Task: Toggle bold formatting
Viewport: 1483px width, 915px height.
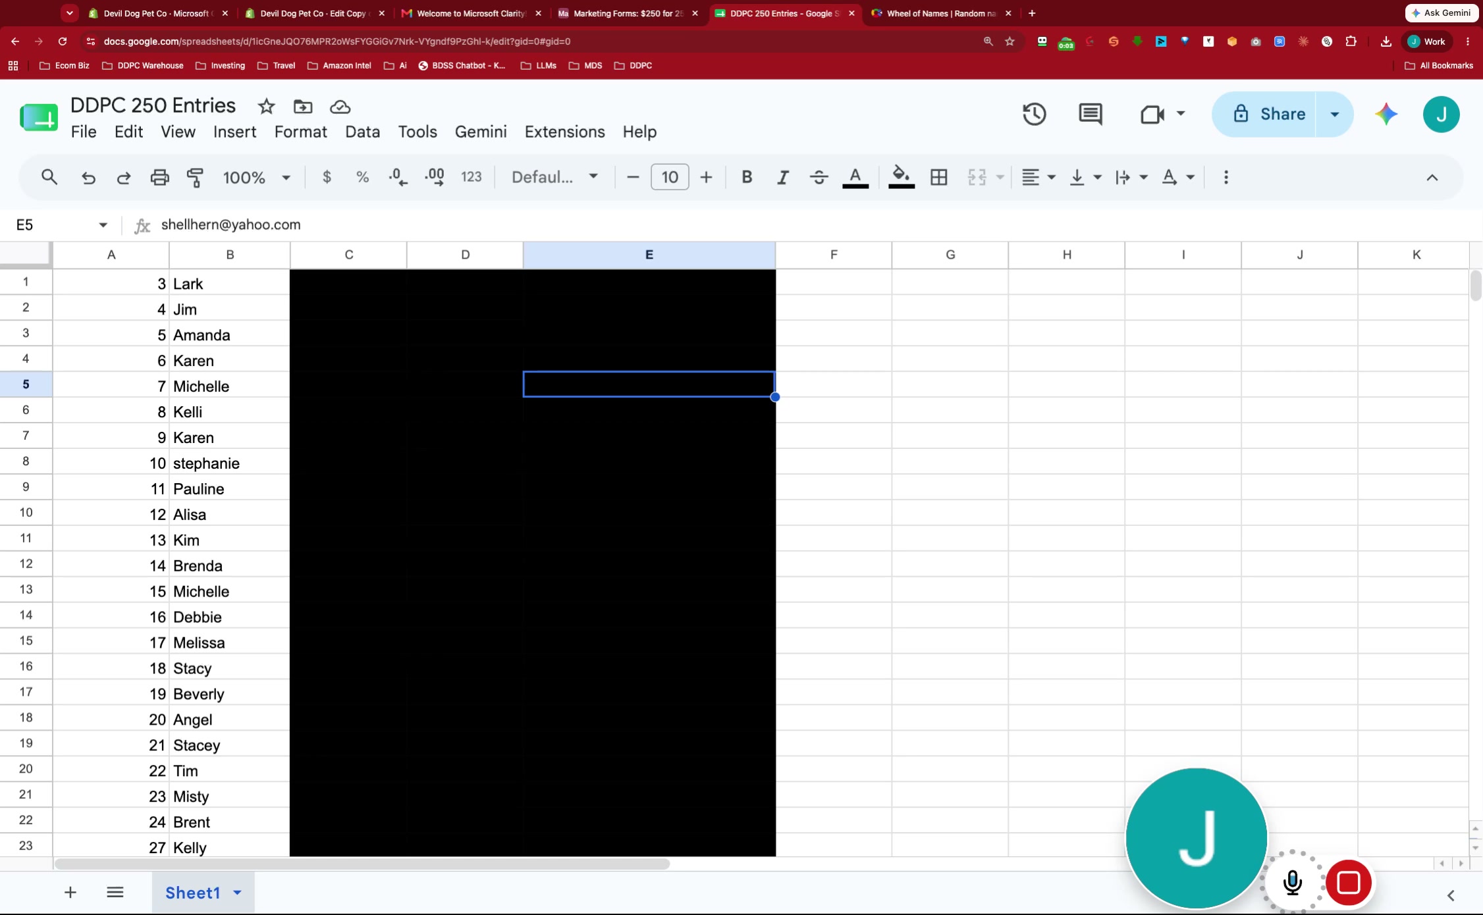Action: 747,177
